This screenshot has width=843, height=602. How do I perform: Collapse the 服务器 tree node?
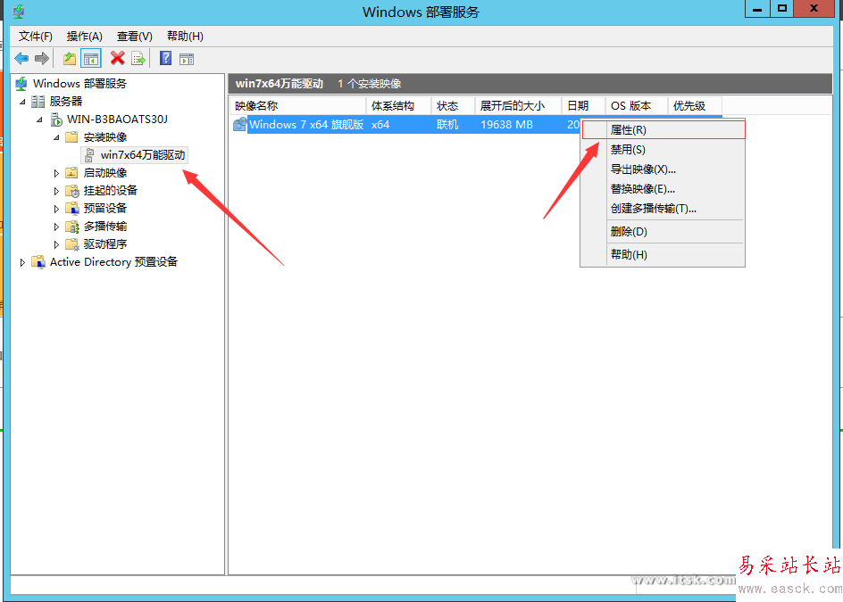(22, 102)
